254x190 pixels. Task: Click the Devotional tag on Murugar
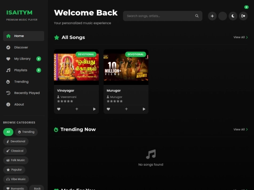pos(135,54)
